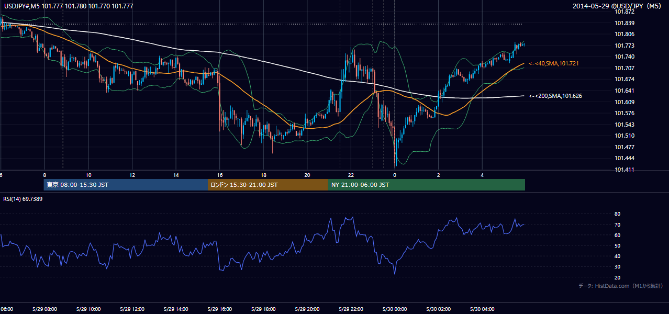Click the 101.576 price axis label
Screen dimensions: 669x314
click(625, 113)
